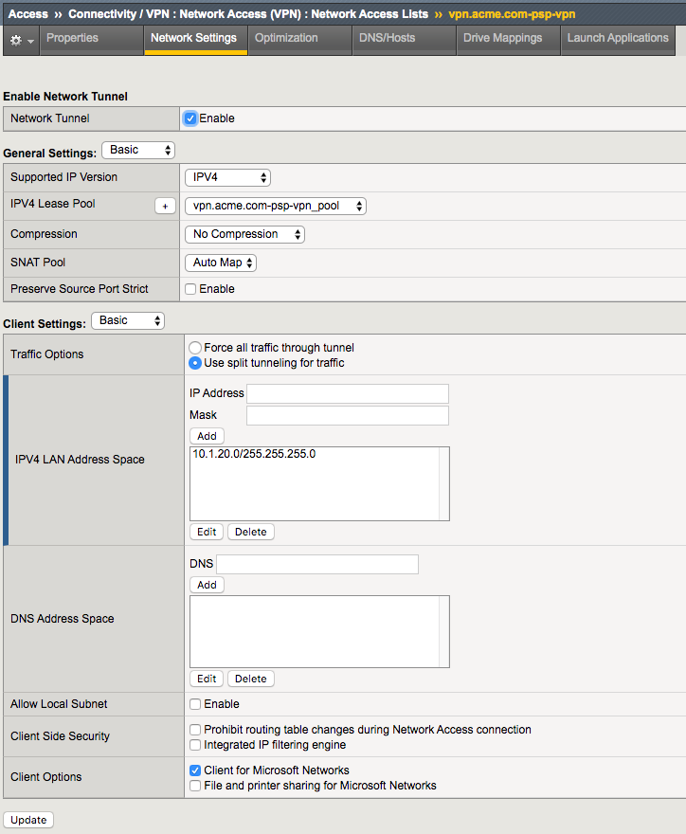Image resolution: width=686 pixels, height=834 pixels.
Task: Open the gear settings menu
Action: (21, 40)
